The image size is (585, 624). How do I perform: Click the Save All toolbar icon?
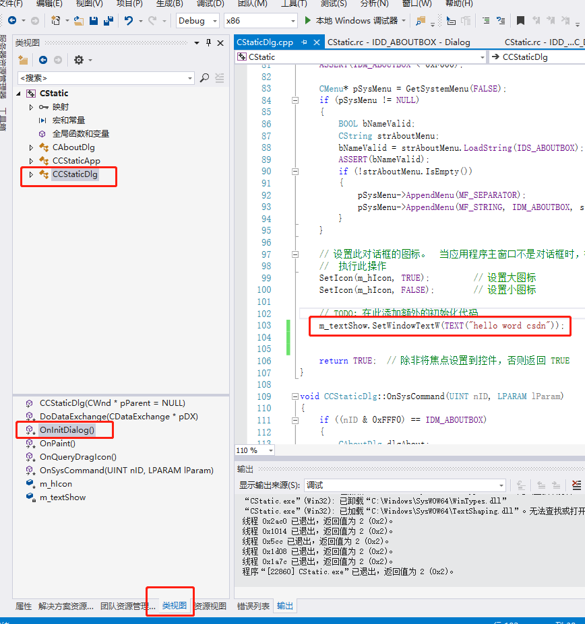[108, 21]
